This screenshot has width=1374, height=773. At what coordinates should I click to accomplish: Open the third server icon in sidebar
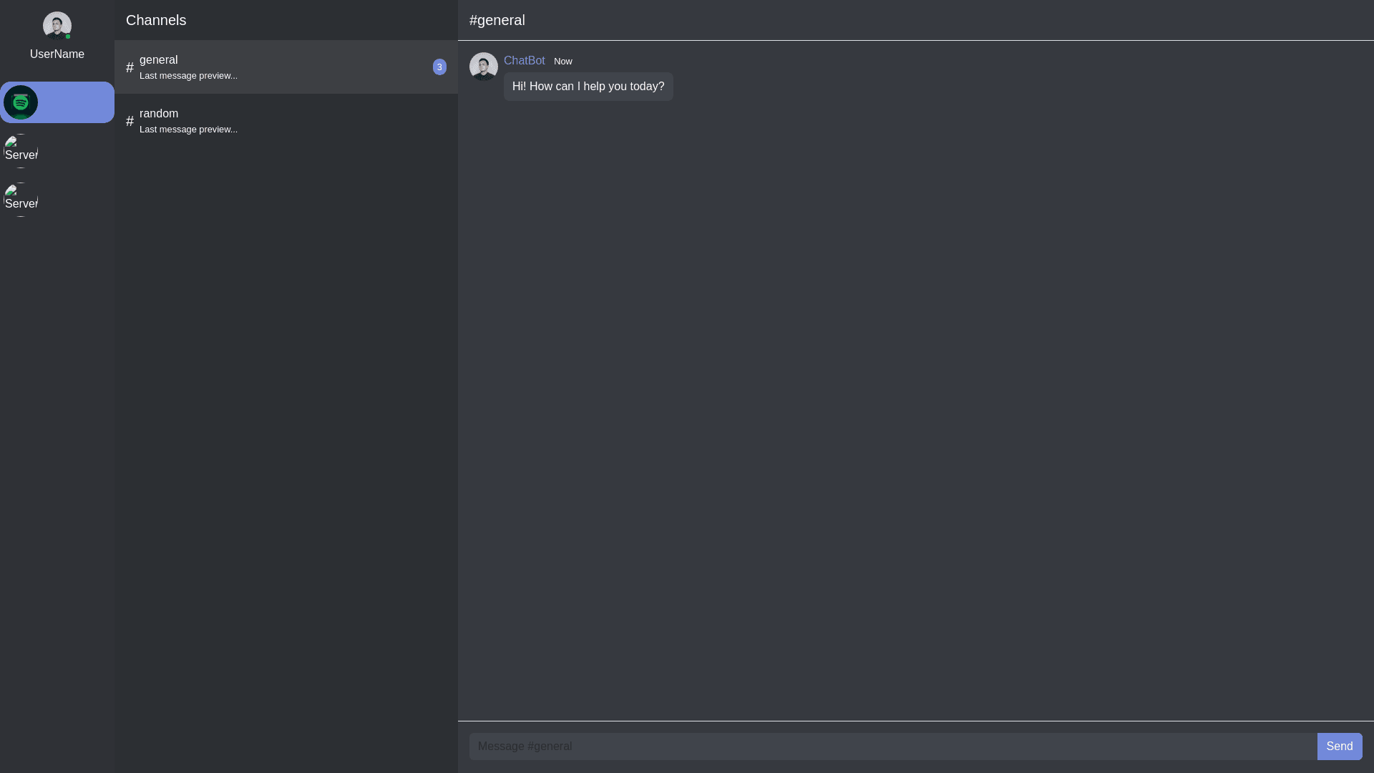point(21,200)
